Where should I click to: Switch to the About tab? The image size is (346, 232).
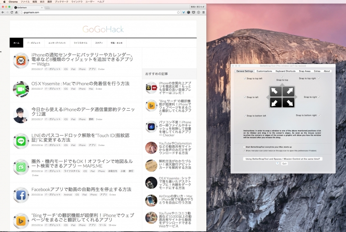327,71
